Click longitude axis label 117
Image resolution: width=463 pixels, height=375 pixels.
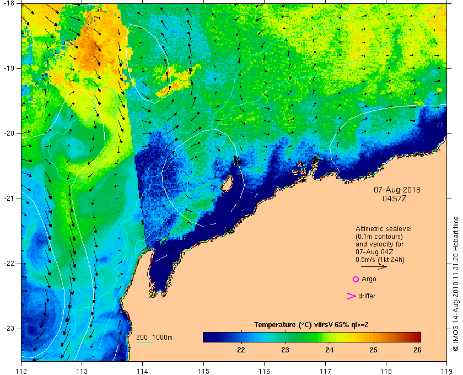(325, 371)
